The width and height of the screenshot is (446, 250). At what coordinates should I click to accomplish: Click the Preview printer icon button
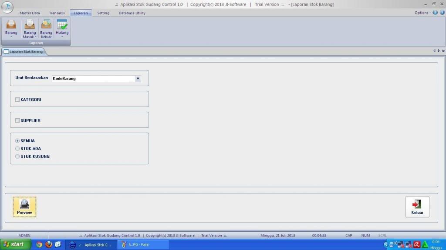[x=24, y=207]
